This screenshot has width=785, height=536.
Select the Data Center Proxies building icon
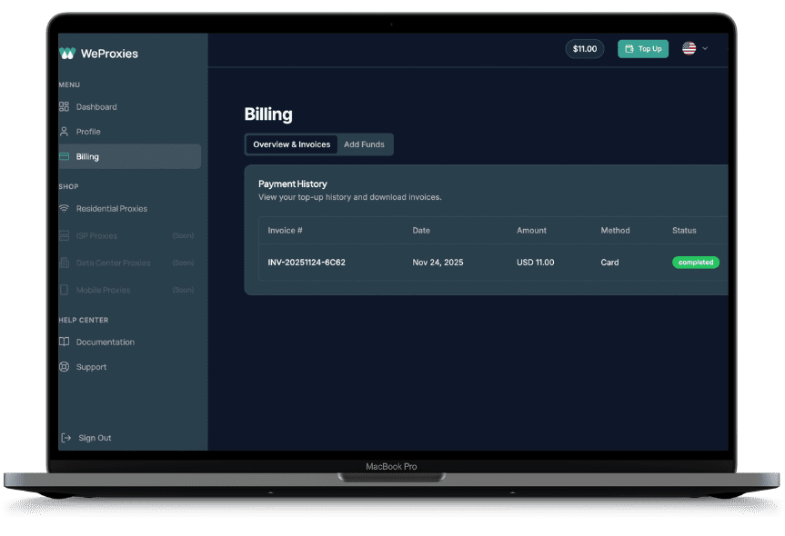click(64, 262)
